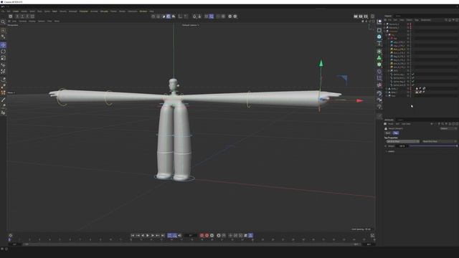Screen dimensions: 459x258
Task: Toggle the coordinate system button beside Z axis
Action: click(x=32, y=16)
